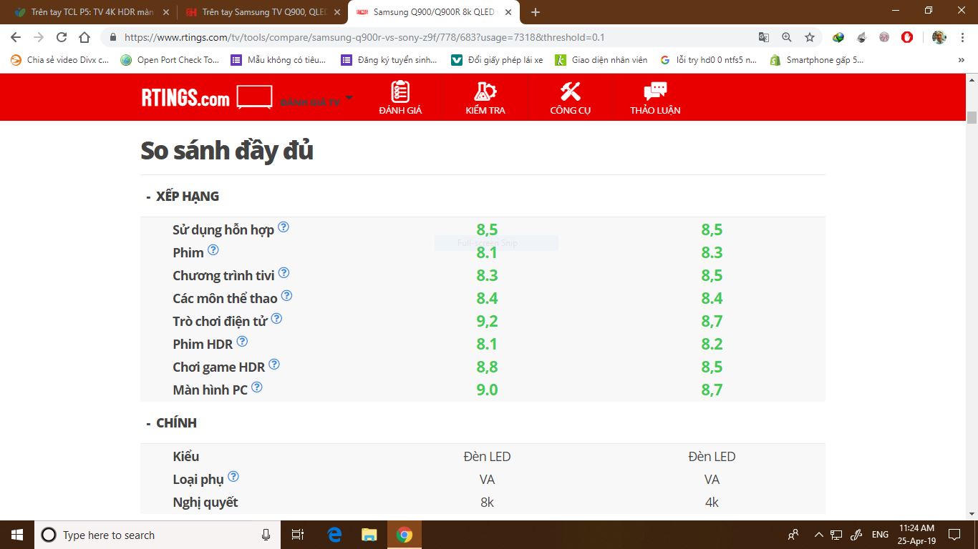Viewport: 978px width, 549px height.
Task: Reload the current page
Action: click(62, 37)
